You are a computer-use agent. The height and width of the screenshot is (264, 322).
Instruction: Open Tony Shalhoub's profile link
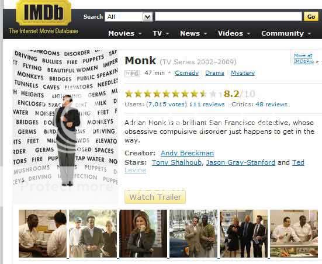176,162
